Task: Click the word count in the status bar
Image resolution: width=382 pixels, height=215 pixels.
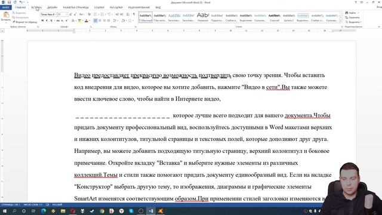Action: click(x=33, y=204)
